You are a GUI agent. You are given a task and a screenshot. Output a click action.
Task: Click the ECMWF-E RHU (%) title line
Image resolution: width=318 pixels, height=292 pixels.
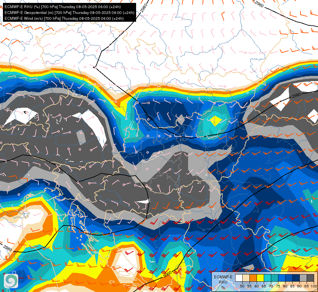[63, 7]
